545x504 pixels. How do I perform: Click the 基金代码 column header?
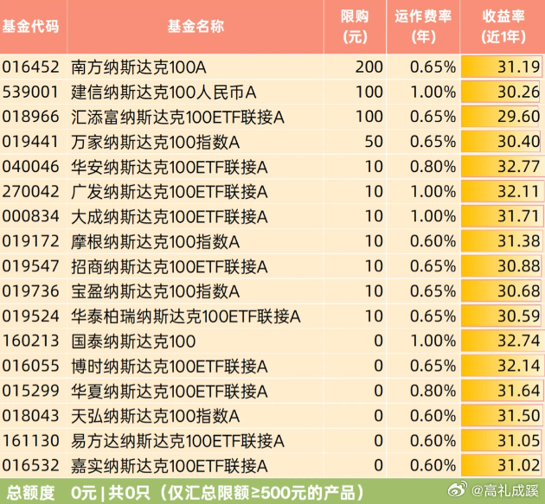(30, 27)
